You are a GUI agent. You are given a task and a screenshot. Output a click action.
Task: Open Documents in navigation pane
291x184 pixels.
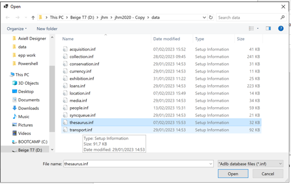point(26,100)
